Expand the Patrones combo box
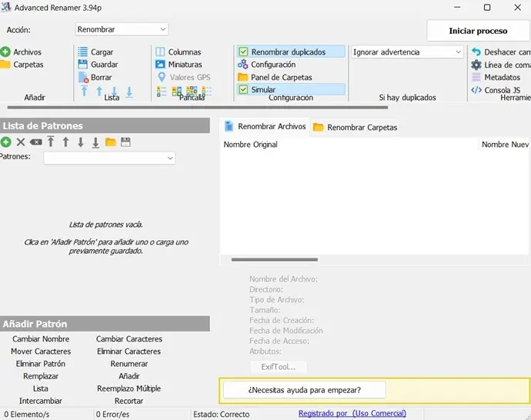Screen dimensions: 531x420 [x=109, y=158]
